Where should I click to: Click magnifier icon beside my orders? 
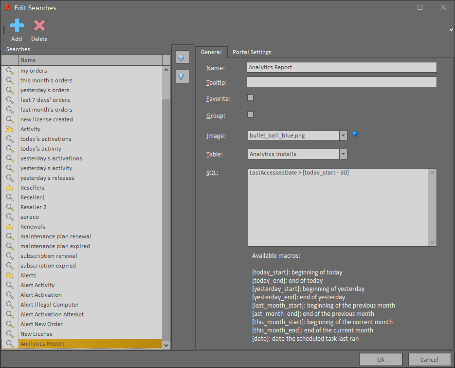coord(10,71)
